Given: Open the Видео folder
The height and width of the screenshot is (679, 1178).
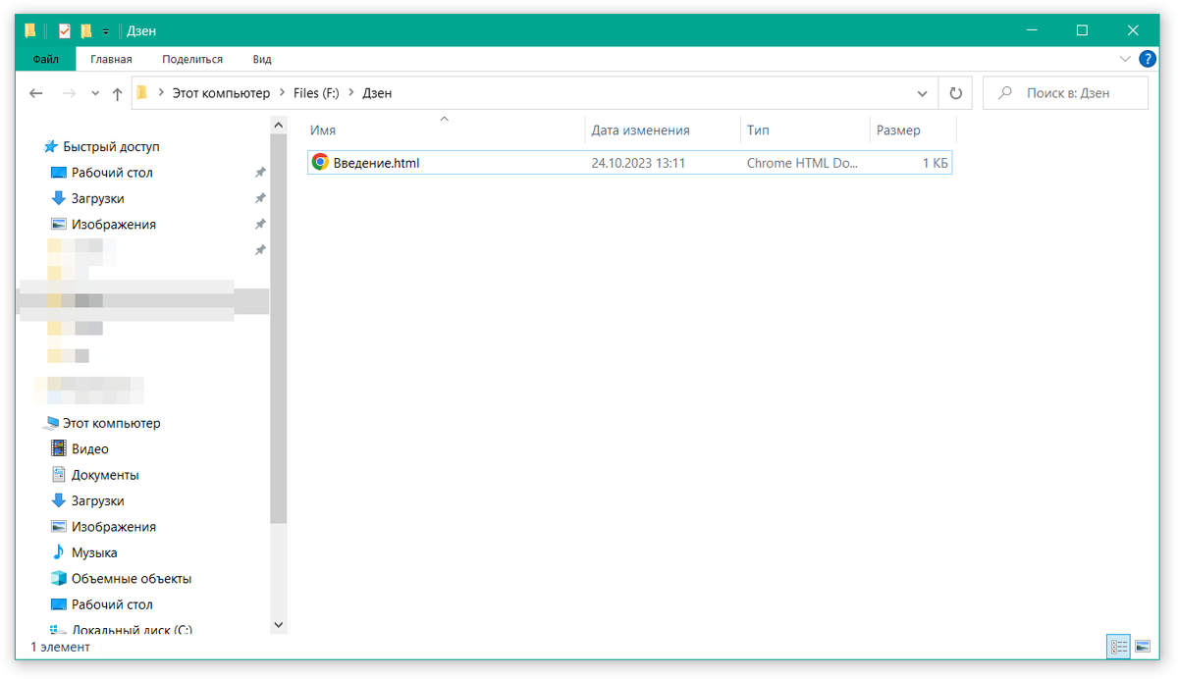Looking at the screenshot, I should (x=90, y=448).
